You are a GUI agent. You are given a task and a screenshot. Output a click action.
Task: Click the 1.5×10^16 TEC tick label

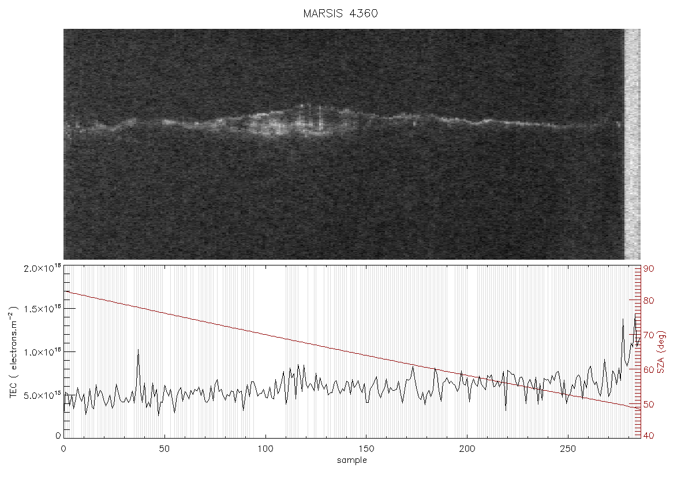click(x=42, y=309)
